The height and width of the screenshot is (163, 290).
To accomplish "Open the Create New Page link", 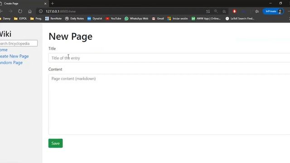I will pos(14,56).
